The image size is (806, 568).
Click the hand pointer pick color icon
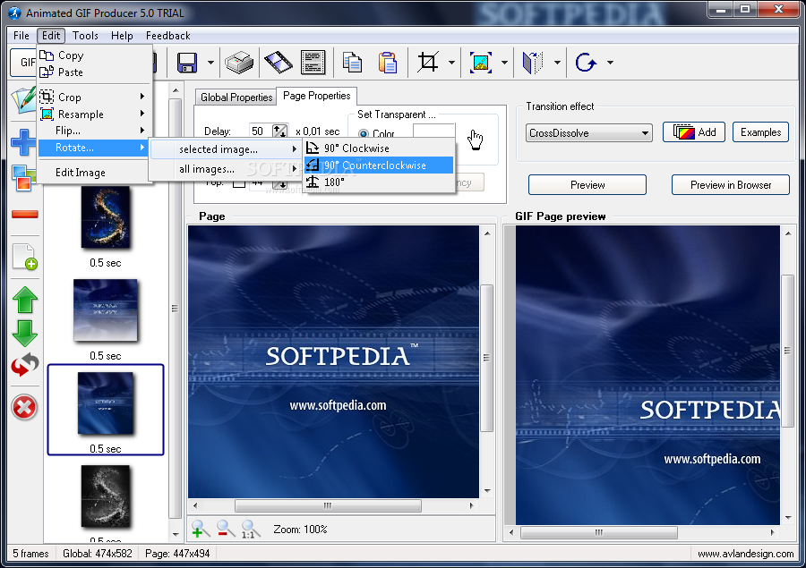tap(476, 140)
